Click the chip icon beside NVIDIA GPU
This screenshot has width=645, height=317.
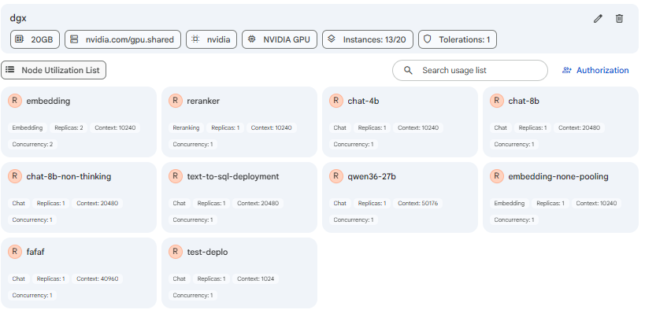pos(251,39)
